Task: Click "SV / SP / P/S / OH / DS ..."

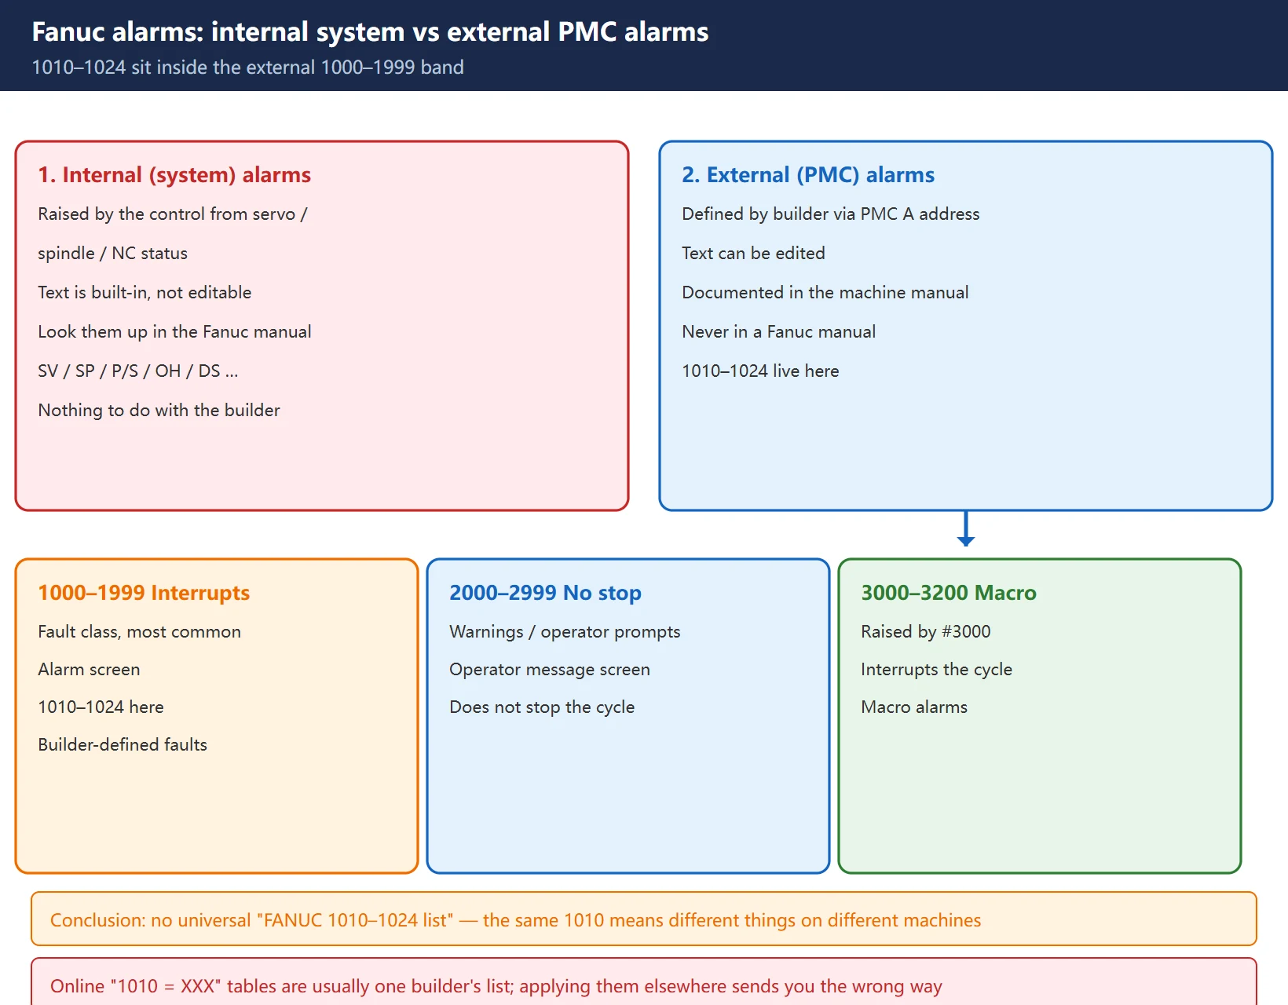Action: [138, 371]
